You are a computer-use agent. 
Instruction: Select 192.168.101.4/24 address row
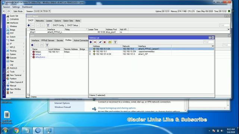(152, 54)
